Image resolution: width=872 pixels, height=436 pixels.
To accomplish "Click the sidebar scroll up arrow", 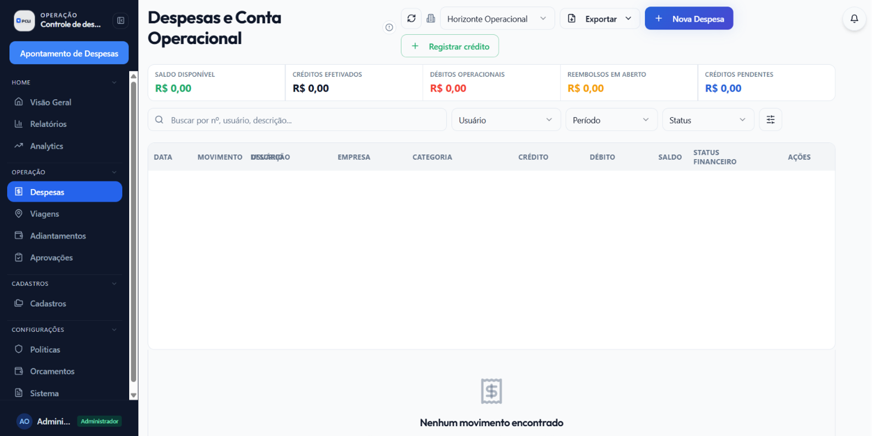I will coord(134,76).
